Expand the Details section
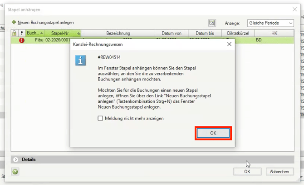Viewport: 304px width, 185px height. click(x=16, y=160)
